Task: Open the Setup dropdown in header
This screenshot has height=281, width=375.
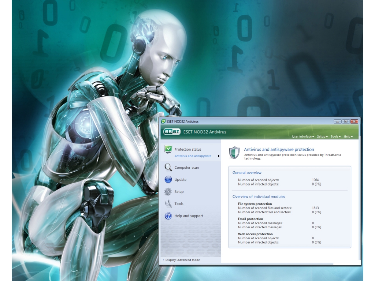Action: click(322, 136)
